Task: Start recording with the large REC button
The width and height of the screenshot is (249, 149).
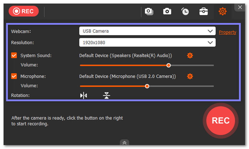Action: [220, 120]
